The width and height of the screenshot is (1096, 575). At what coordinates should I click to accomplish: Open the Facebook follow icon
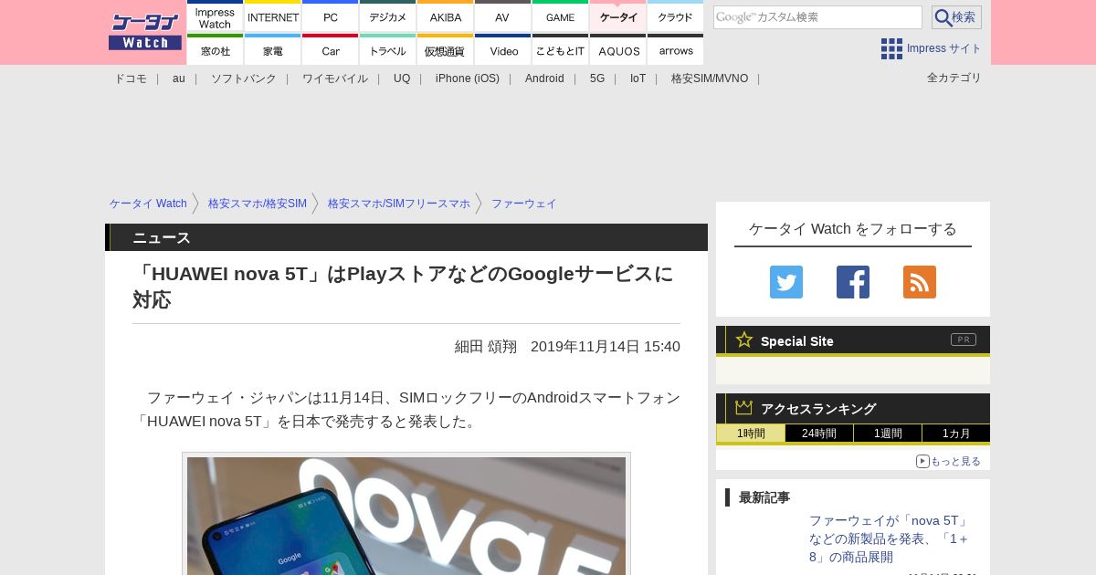coord(853,282)
